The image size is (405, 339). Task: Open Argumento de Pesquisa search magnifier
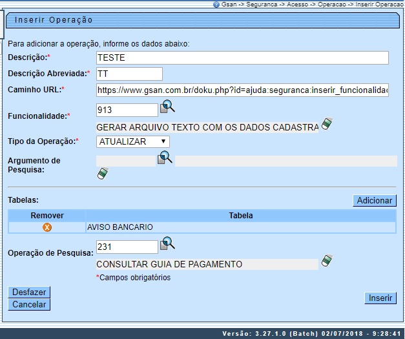pyautogui.click(x=165, y=158)
